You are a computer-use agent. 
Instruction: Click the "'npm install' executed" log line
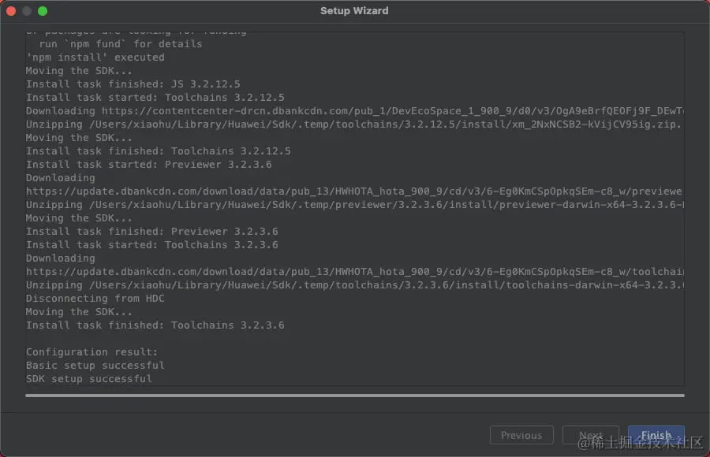[95, 58]
